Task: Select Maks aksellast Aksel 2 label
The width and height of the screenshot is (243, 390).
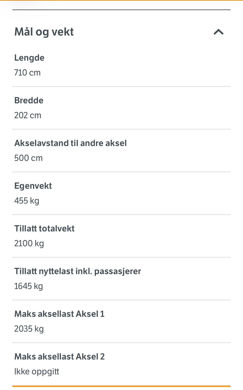Action: click(x=59, y=357)
